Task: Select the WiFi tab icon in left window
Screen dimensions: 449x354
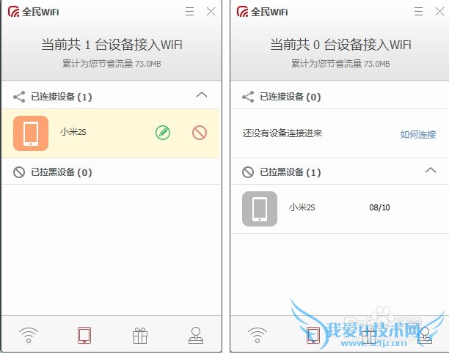Action: (29, 335)
